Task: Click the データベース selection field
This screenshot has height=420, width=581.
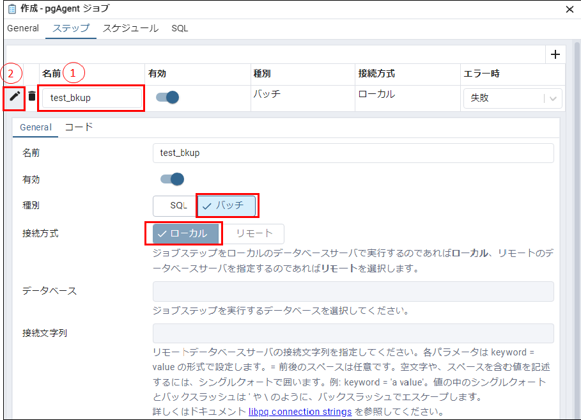Action: [353, 291]
